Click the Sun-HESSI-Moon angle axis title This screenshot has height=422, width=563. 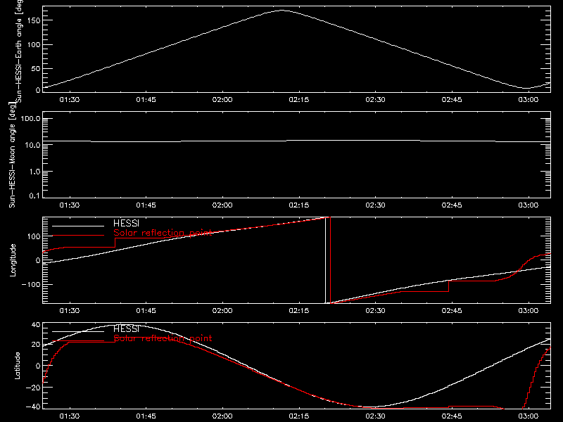pyautogui.click(x=12, y=155)
